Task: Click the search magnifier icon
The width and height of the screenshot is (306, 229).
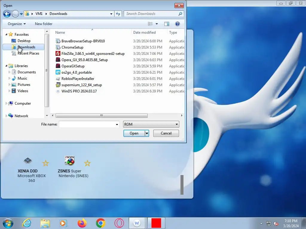Action: pos(180,14)
